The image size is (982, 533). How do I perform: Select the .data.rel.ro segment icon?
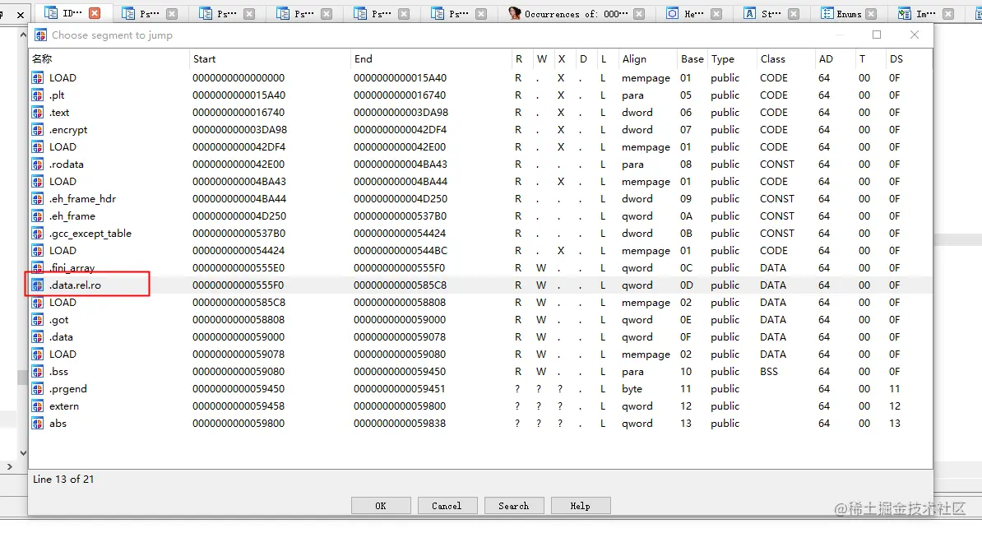38,285
